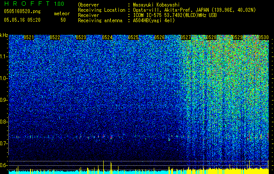The height and width of the screenshot is (174, 274).
Task: Click the 'Receiver' field label
Action: tap(88, 15)
